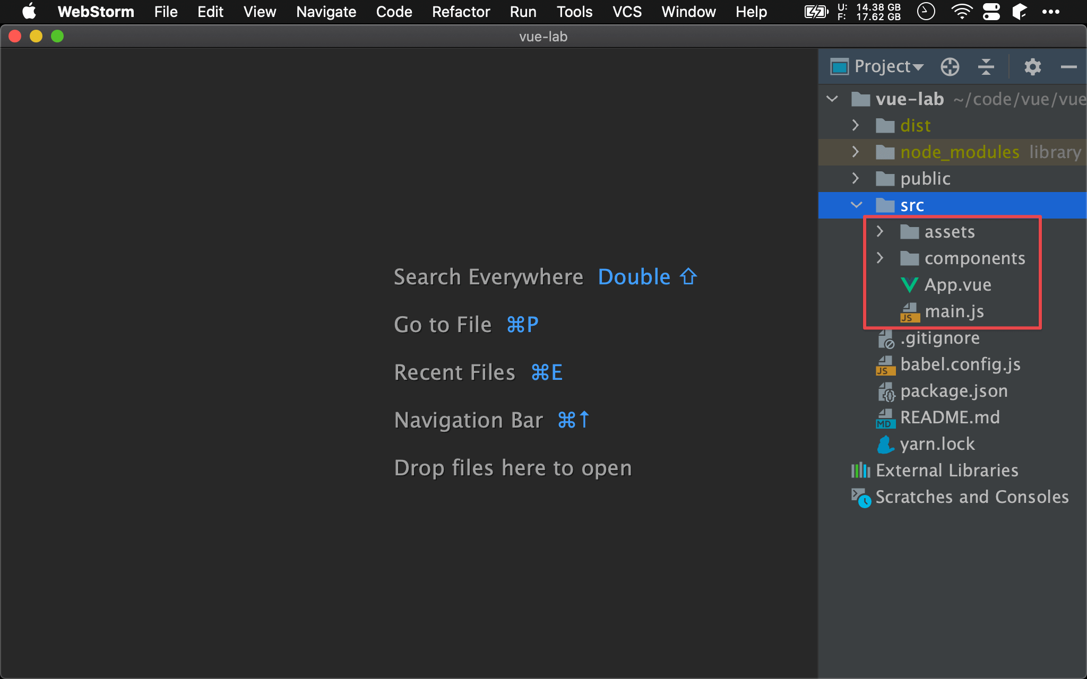Open the WebStorm application menu

[x=96, y=12]
